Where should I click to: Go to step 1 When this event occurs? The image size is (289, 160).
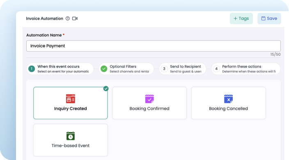(x=60, y=69)
